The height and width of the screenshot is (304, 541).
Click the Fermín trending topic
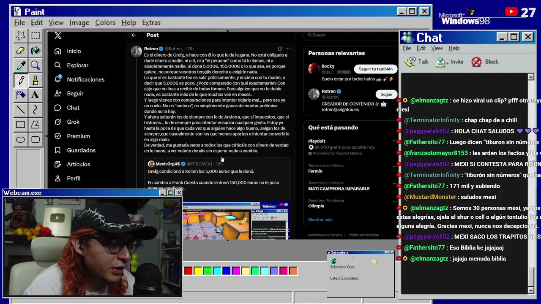pyautogui.click(x=315, y=171)
